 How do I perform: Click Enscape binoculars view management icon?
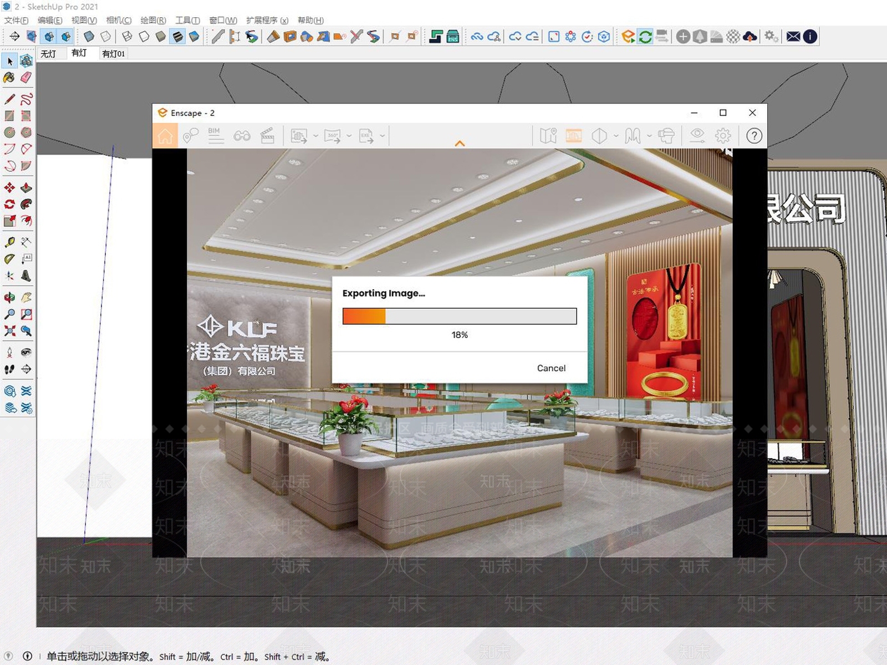pyautogui.click(x=242, y=136)
